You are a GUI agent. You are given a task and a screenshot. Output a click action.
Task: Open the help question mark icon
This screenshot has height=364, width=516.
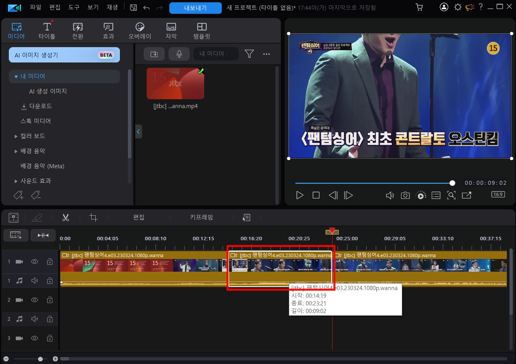coord(481,7)
